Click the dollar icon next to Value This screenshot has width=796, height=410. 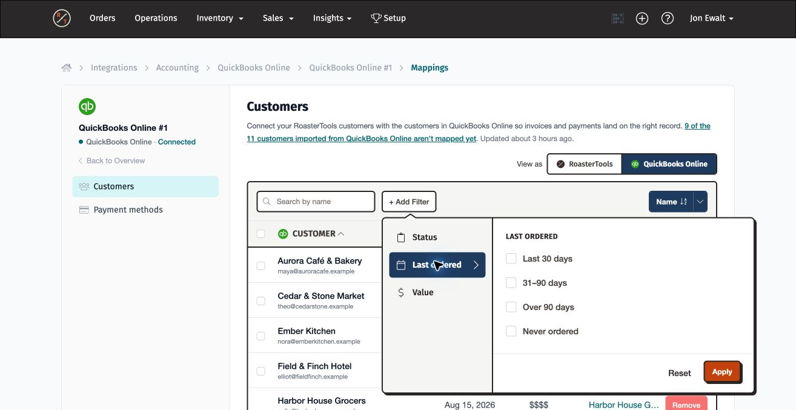tap(400, 293)
